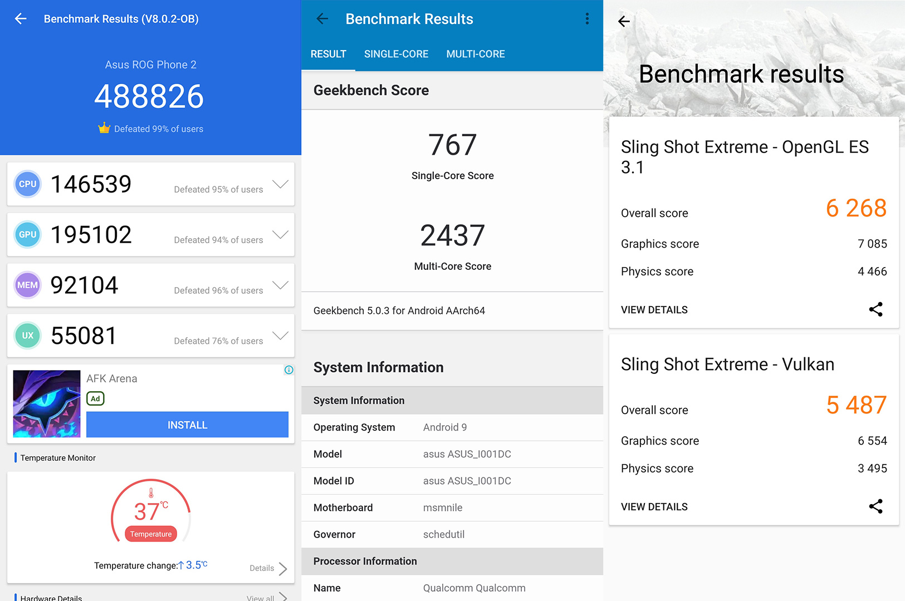
Task: Click the Vulkan overall score 5 487
Action: 856,405
